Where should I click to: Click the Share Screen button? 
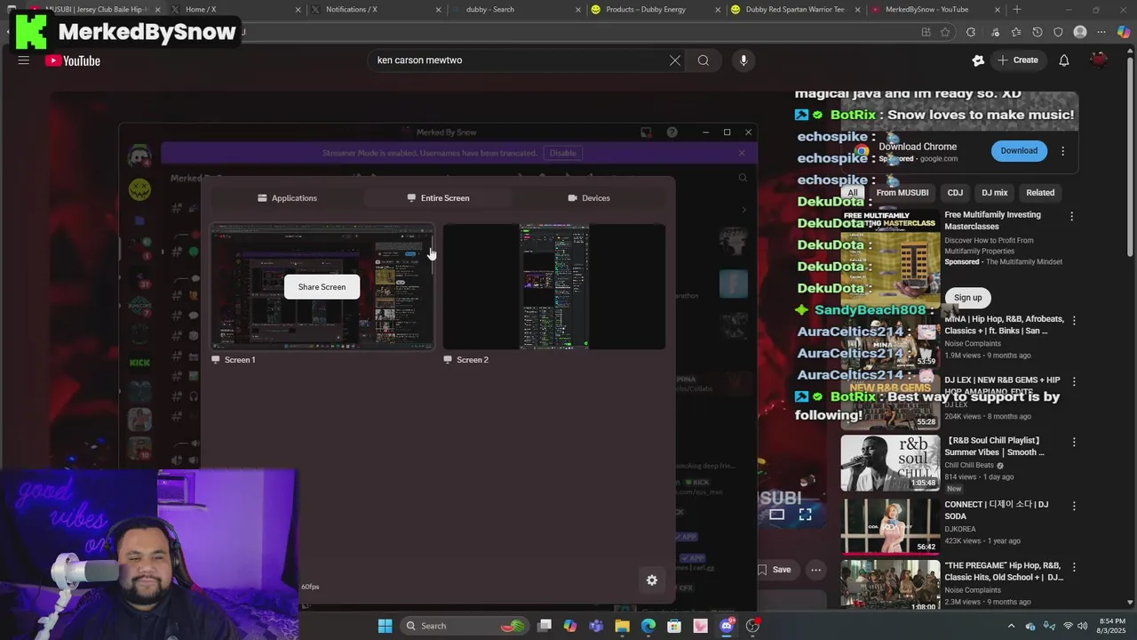(x=322, y=287)
